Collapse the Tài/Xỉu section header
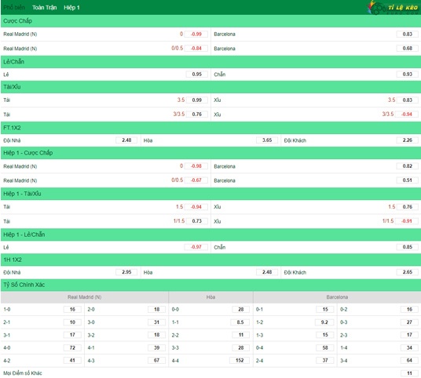421x378 pixels. 210,87
